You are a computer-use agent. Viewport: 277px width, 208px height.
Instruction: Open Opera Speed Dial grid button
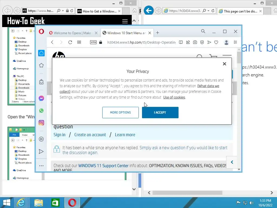click(79, 42)
